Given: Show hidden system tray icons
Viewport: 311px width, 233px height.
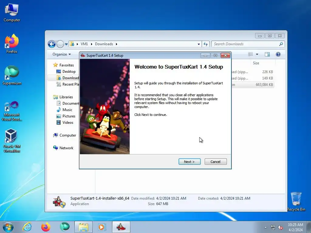Looking at the screenshot, I should 265,227.
